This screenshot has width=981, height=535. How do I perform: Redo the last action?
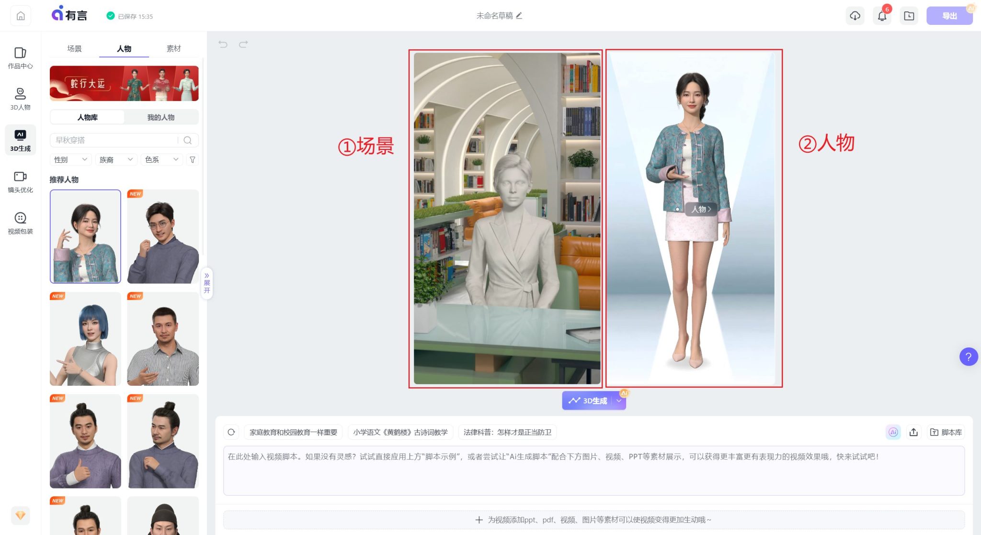click(x=243, y=44)
